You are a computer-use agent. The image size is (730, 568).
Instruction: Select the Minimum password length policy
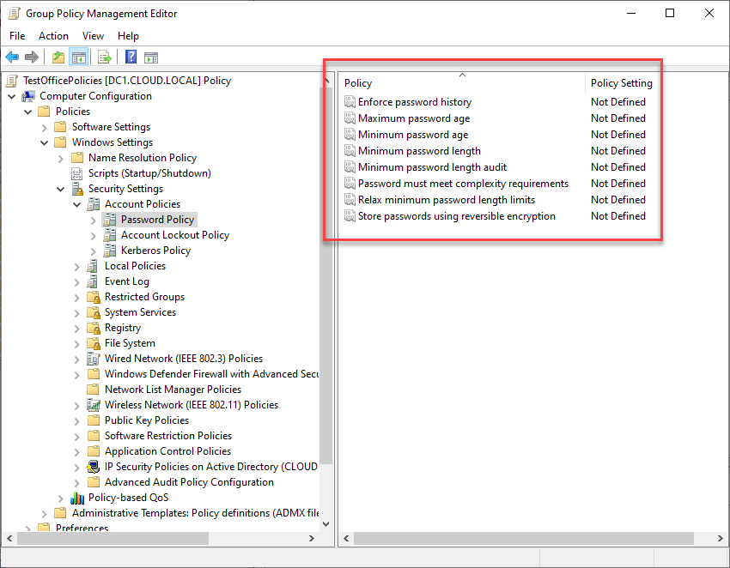pos(419,151)
